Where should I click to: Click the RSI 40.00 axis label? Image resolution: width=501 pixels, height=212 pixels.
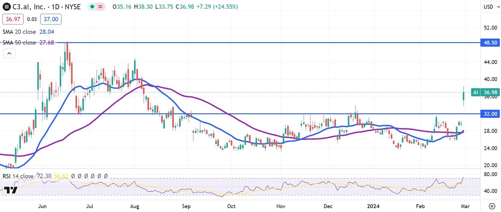coord(491,191)
